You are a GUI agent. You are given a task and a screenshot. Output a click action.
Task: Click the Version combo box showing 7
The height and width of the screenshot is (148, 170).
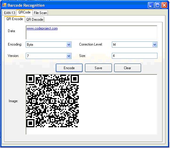point(48,56)
